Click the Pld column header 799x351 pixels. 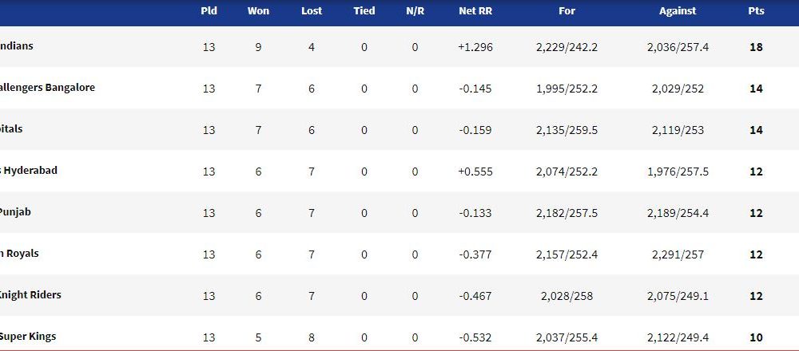click(x=209, y=10)
